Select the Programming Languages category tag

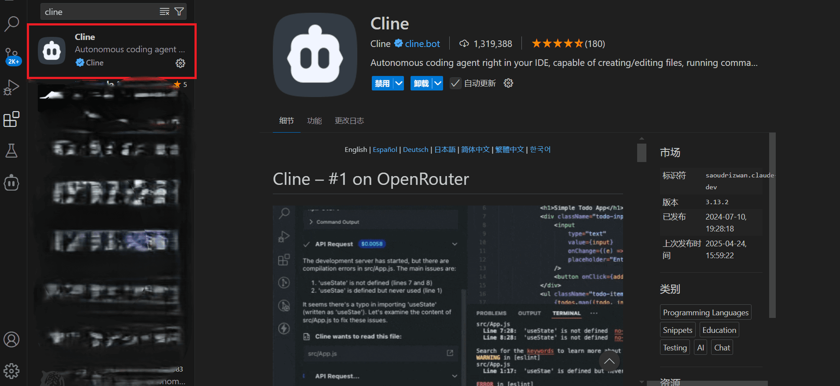(705, 313)
